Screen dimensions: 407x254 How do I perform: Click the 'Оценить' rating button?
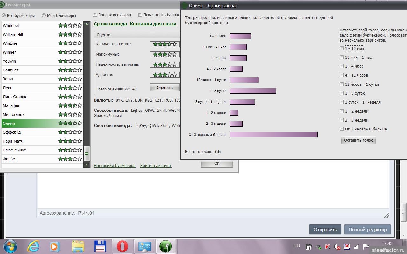pyautogui.click(x=164, y=88)
